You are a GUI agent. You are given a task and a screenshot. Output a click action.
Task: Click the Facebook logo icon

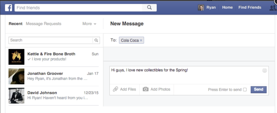pyautogui.click(x=8, y=8)
